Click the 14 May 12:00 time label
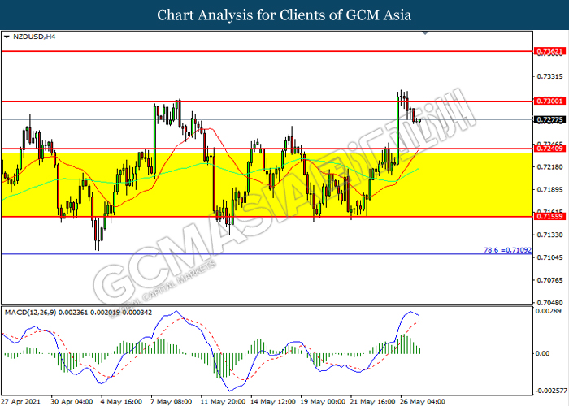 [273, 402]
